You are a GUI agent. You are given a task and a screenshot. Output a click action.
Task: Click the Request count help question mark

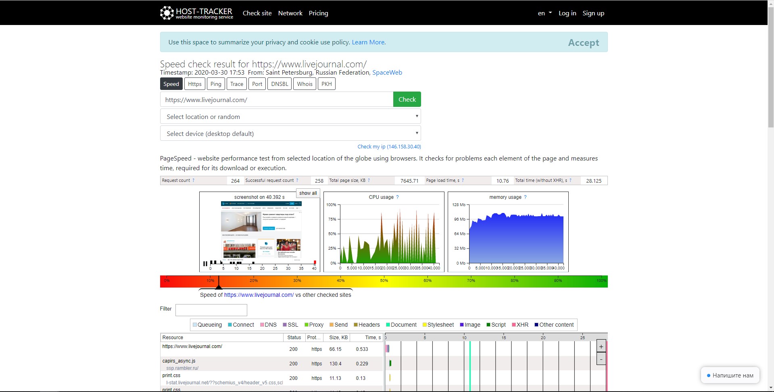(x=193, y=180)
